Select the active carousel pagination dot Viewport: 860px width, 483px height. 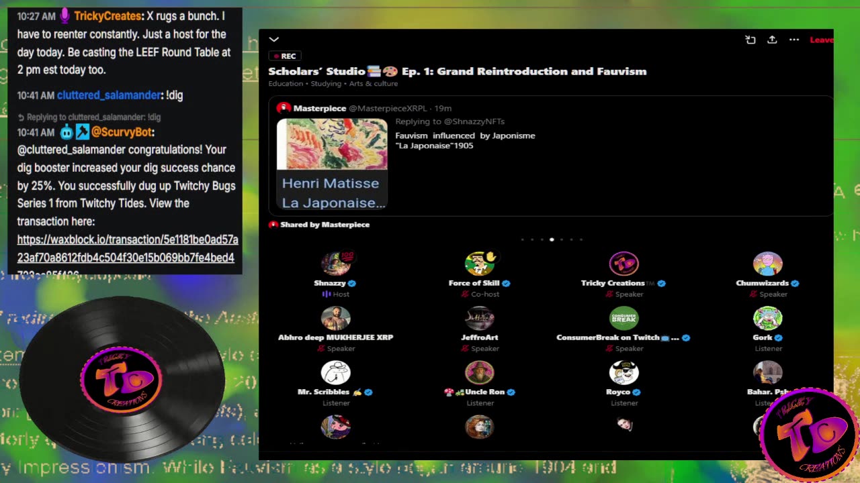click(552, 239)
